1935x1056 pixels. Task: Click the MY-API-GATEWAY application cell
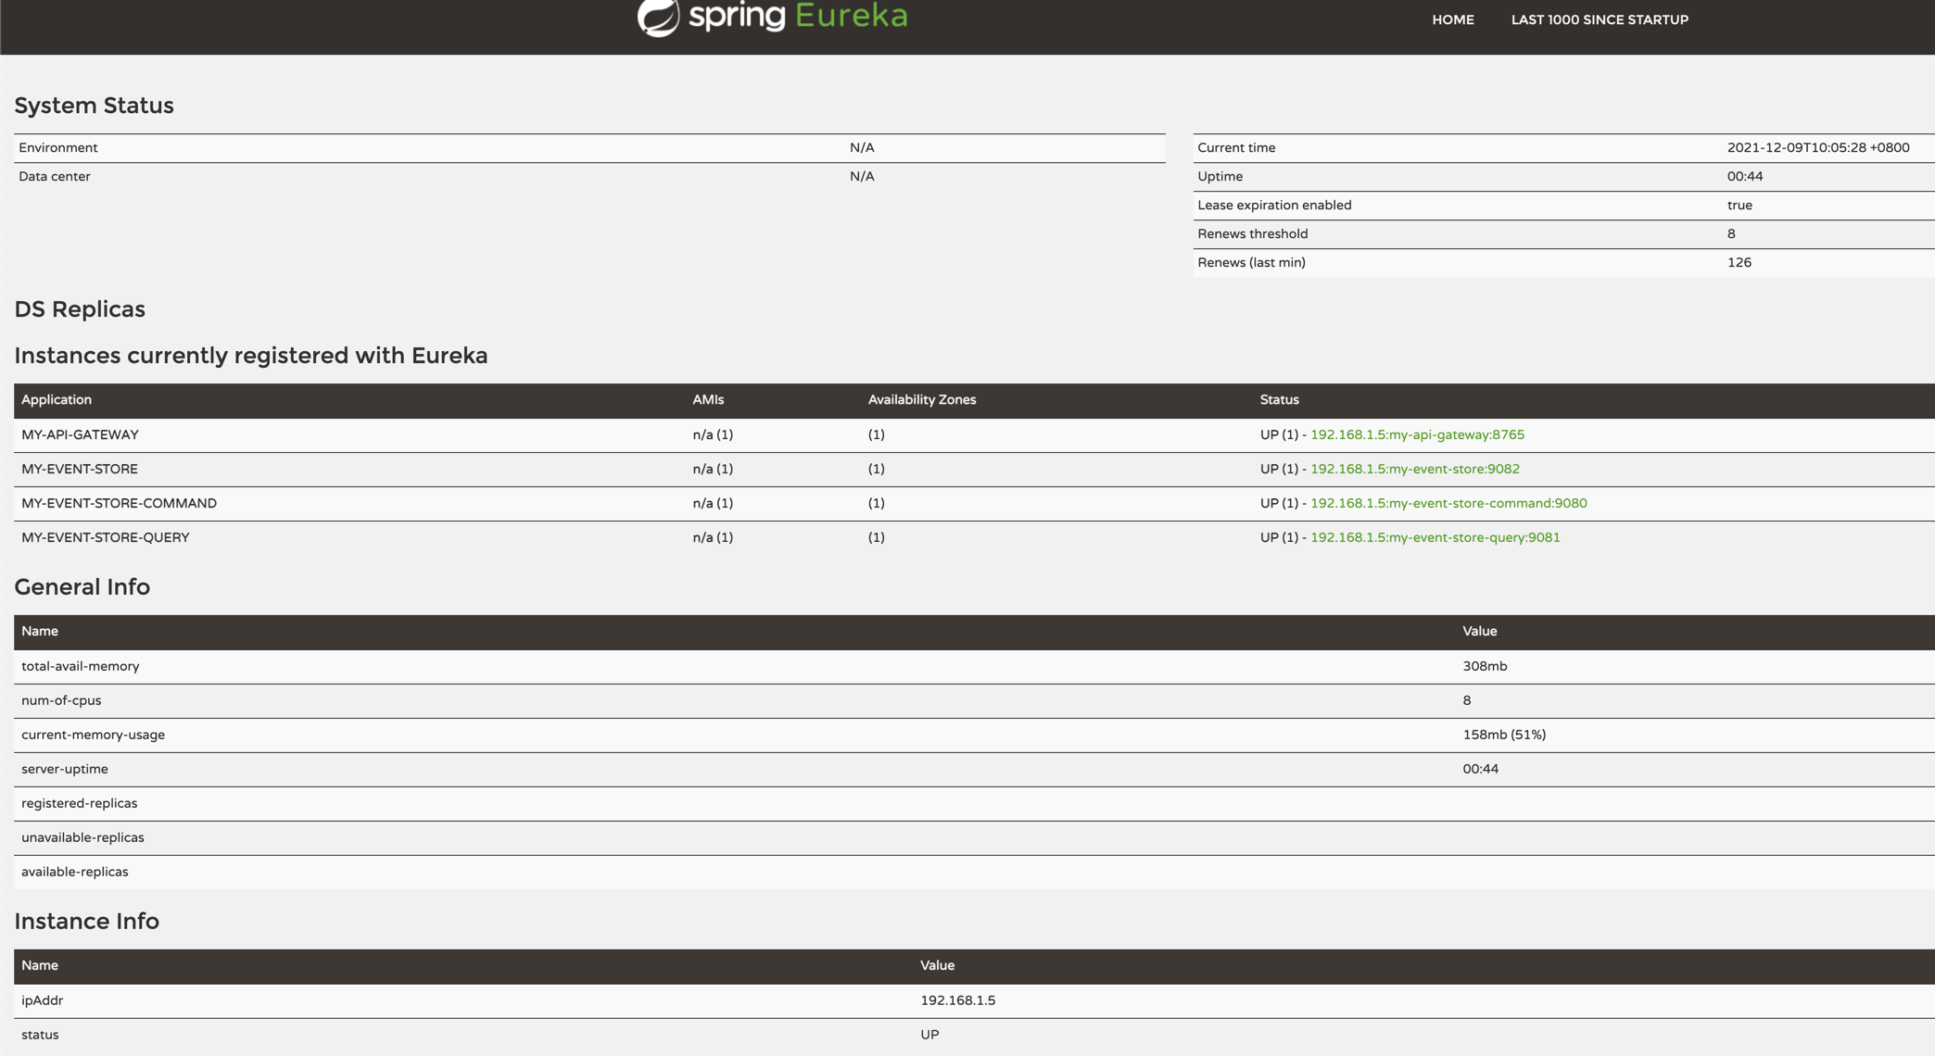pyautogui.click(x=80, y=434)
